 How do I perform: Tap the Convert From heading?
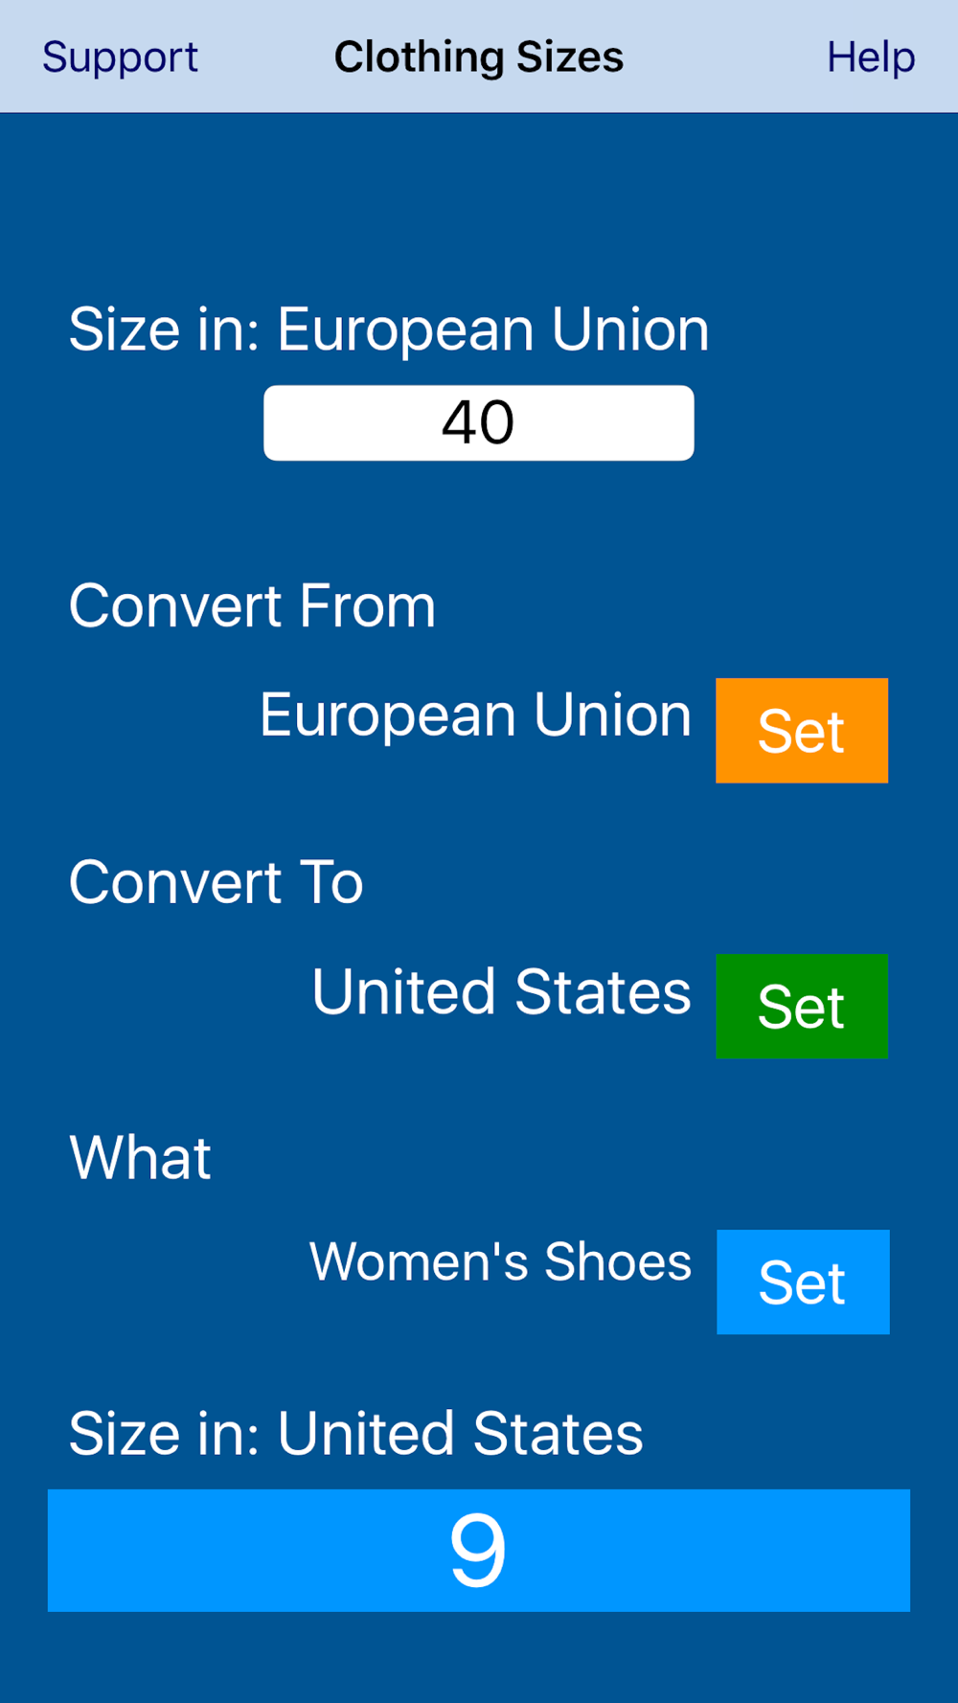[x=252, y=606]
